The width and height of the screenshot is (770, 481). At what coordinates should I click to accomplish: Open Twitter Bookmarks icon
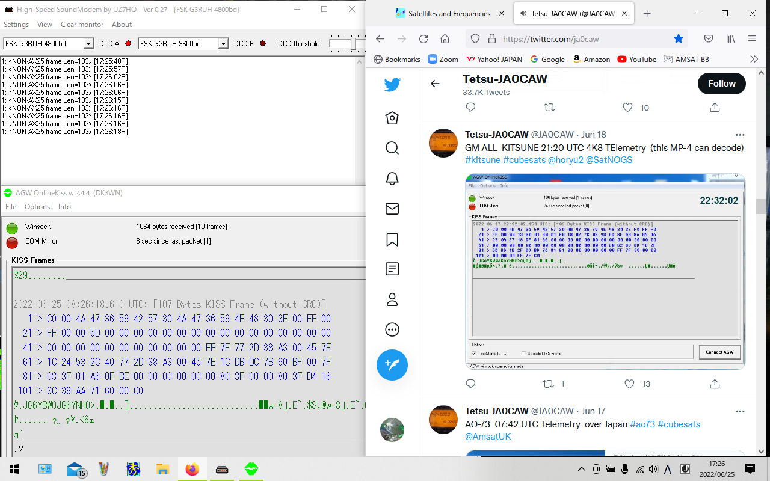pos(392,239)
